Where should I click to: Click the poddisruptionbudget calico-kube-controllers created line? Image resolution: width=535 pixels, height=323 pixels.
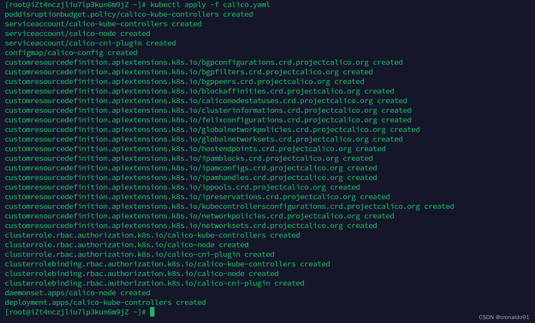tap(129, 14)
